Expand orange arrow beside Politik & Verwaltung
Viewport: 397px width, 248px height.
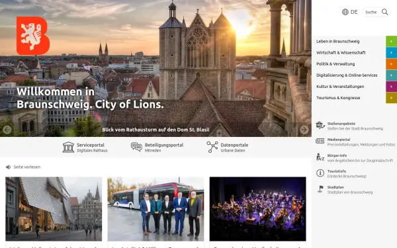(x=391, y=63)
